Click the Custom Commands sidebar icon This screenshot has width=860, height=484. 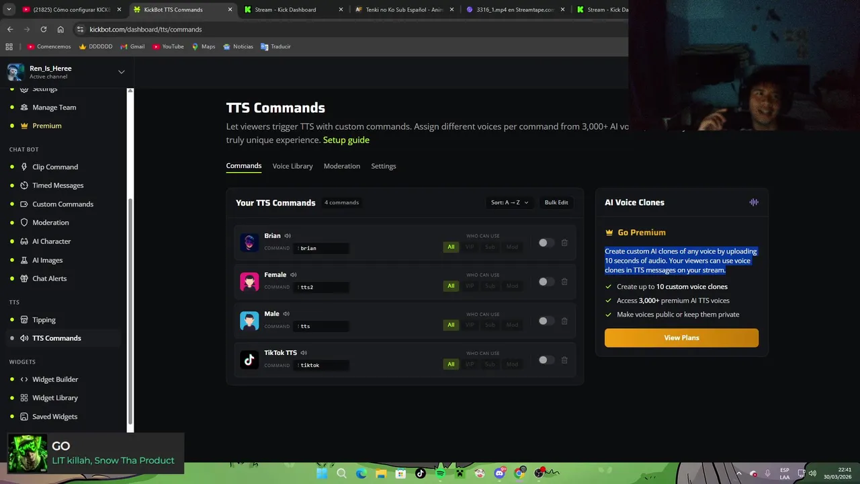[x=24, y=204]
